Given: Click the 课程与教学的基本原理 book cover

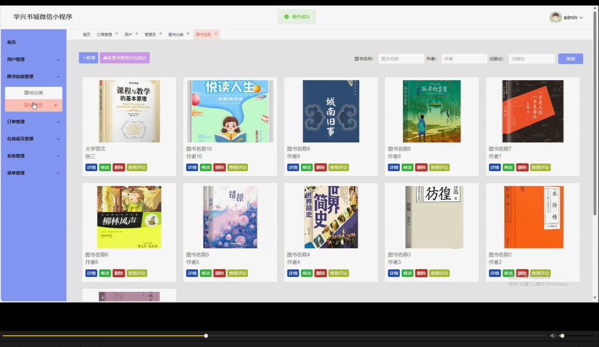Looking at the screenshot, I should (129, 111).
